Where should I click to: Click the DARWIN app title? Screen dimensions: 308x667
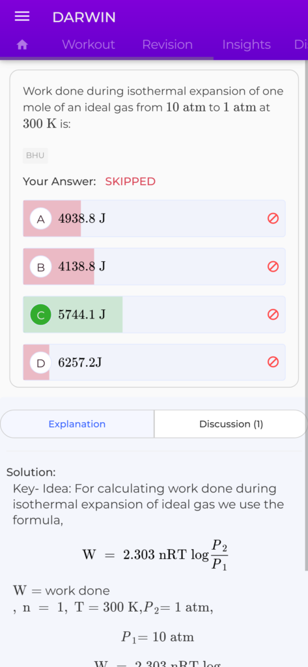pyautogui.click(x=84, y=18)
